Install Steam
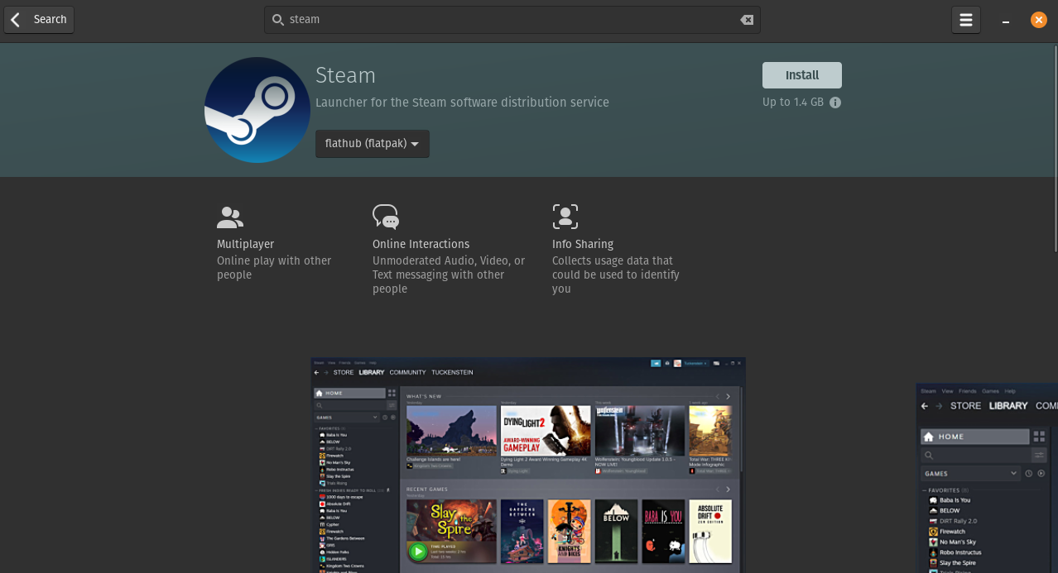 coord(801,75)
